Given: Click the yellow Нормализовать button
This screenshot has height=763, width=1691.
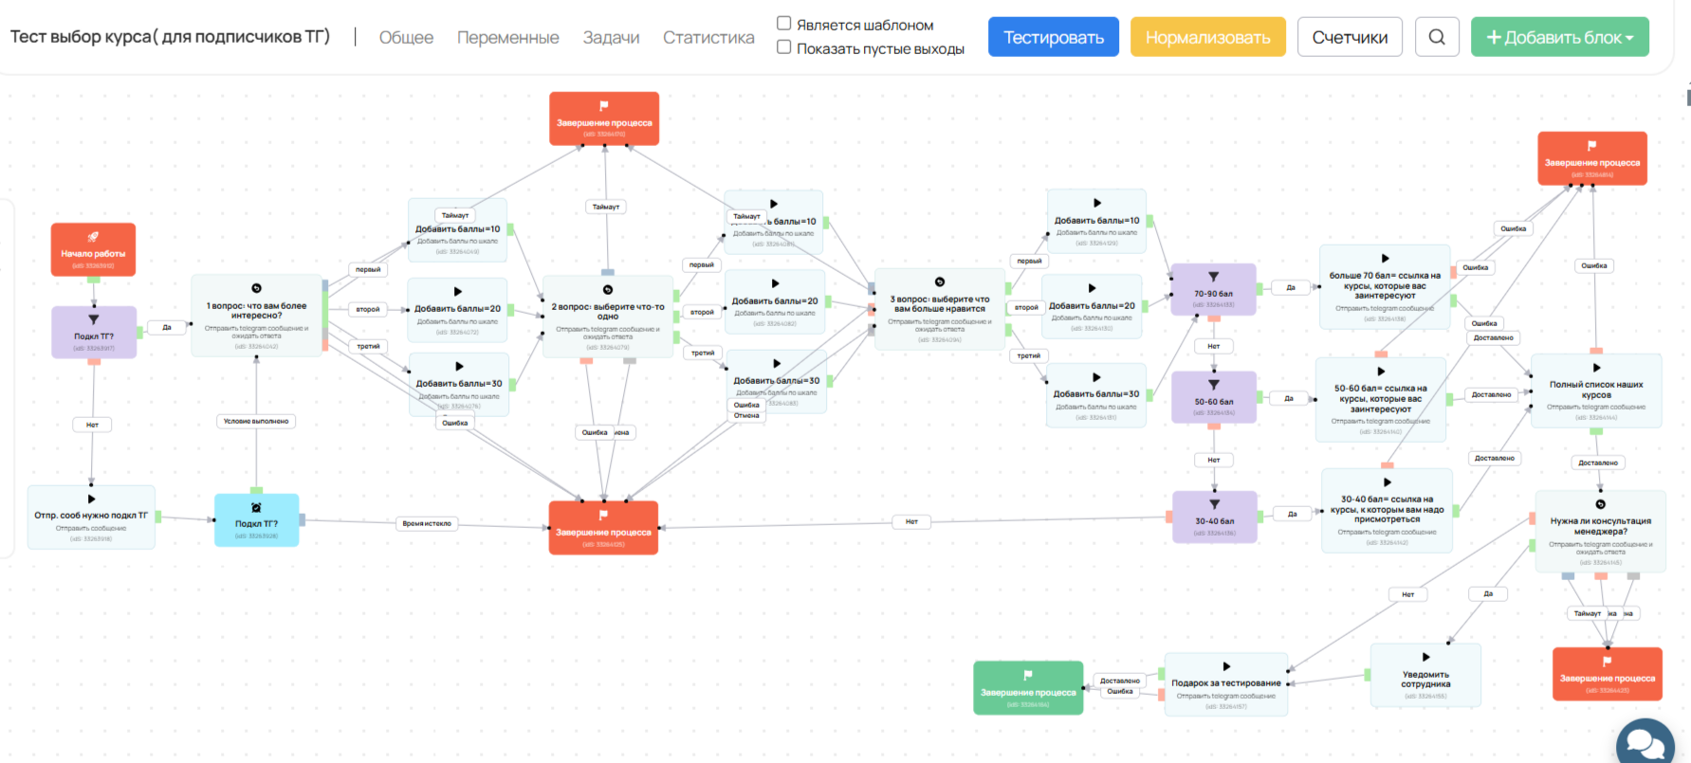Looking at the screenshot, I should [x=1207, y=37].
